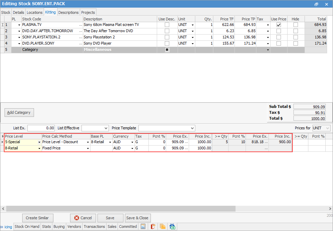Image resolution: width=333 pixels, height=231 pixels.
Task: Click the green gift icon tab
Action: [172, 227]
